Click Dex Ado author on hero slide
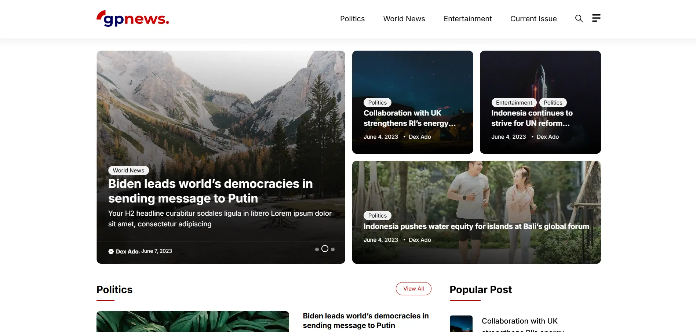This screenshot has height=332, width=696. click(127, 251)
